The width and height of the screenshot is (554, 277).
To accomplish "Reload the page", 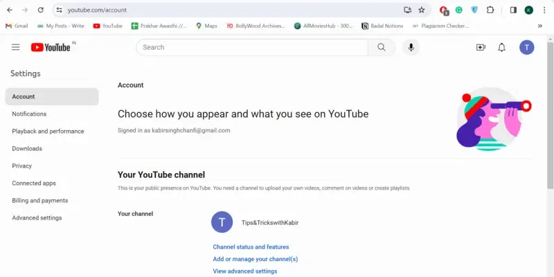I will click(x=41, y=10).
